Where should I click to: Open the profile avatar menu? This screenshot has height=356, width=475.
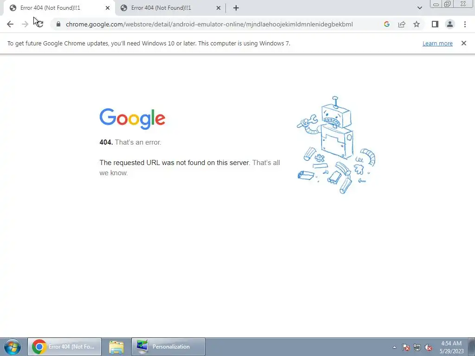tap(450, 24)
